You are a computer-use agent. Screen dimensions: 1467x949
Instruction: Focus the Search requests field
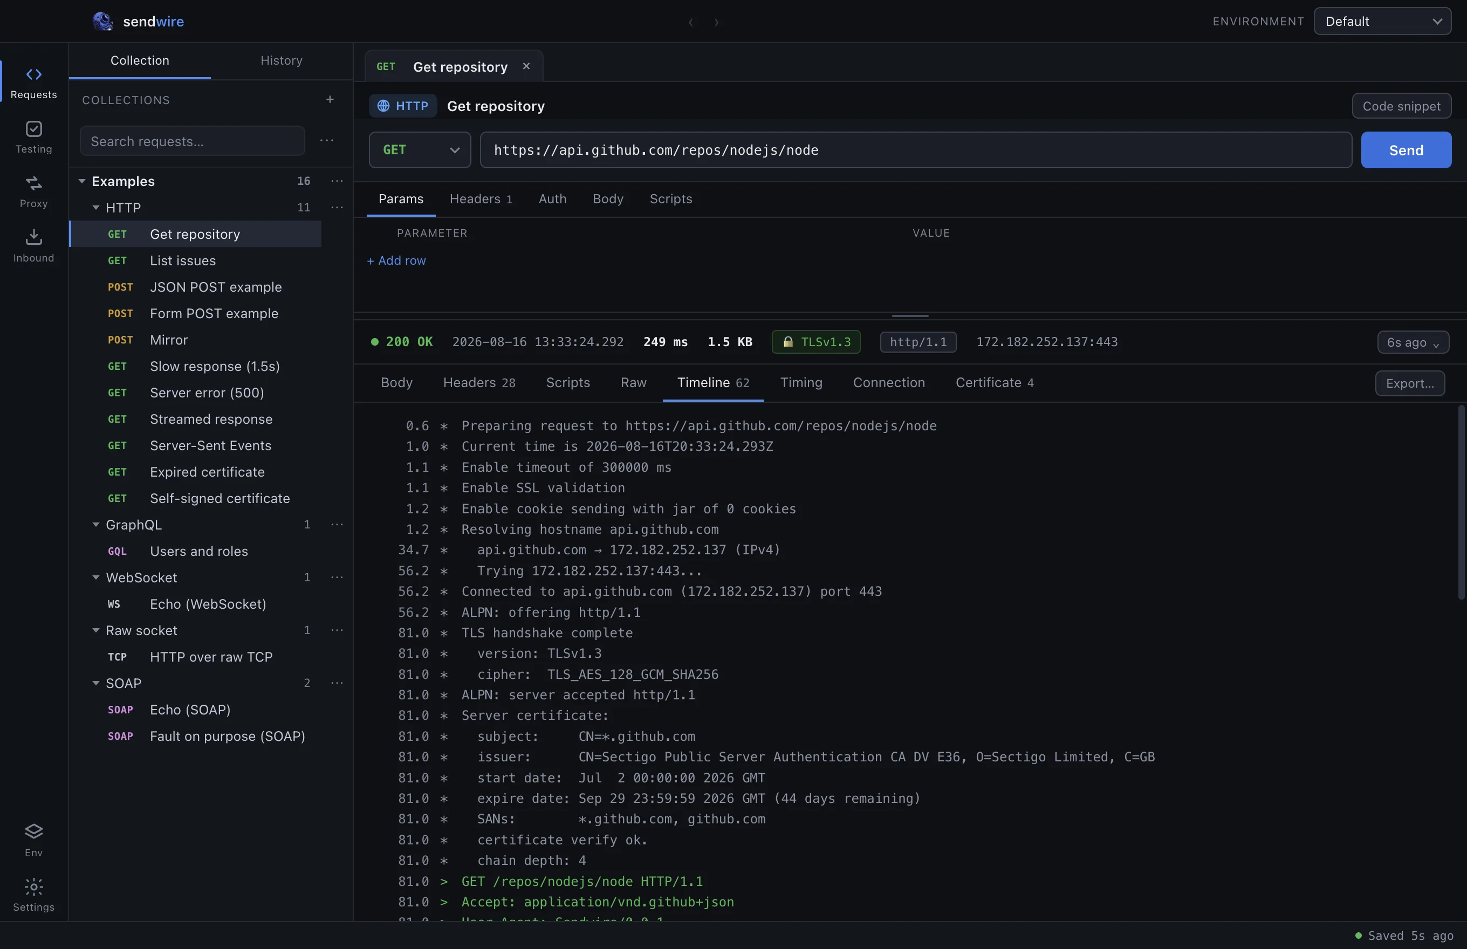point(193,141)
